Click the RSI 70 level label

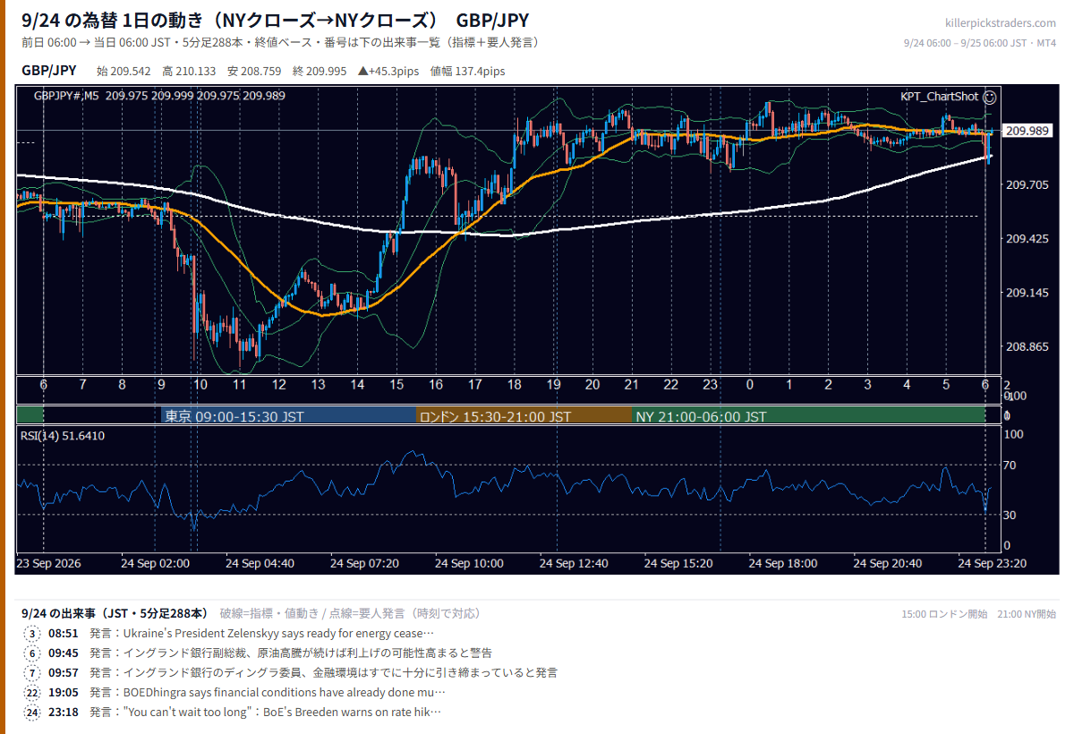(1011, 465)
